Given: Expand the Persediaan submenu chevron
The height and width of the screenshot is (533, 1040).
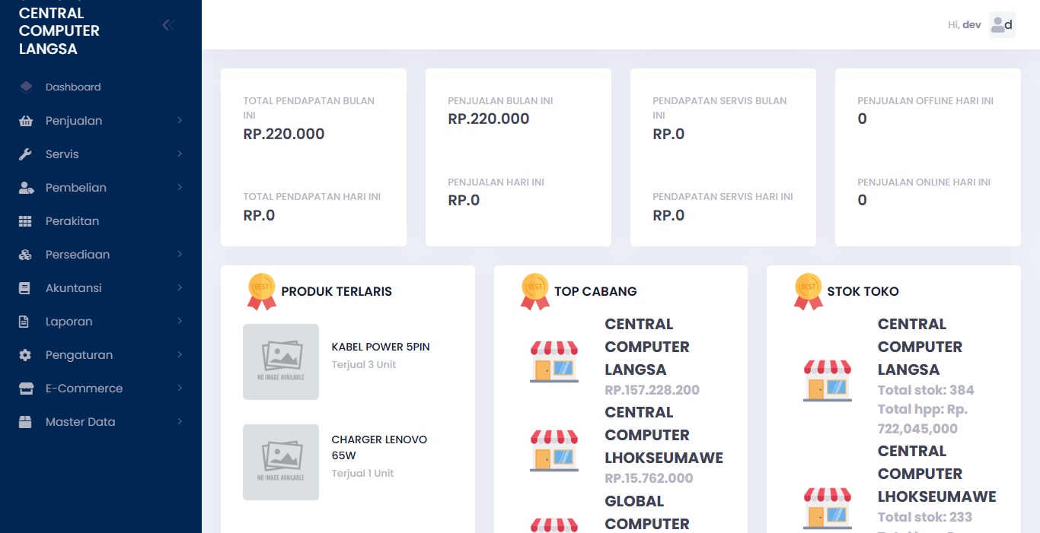Looking at the screenshot, I should click(180, 255).
